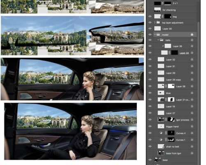Viewport: 206px width, 165px height.
Task: Show the for checking layer
Action: click(x=150, y=10)
